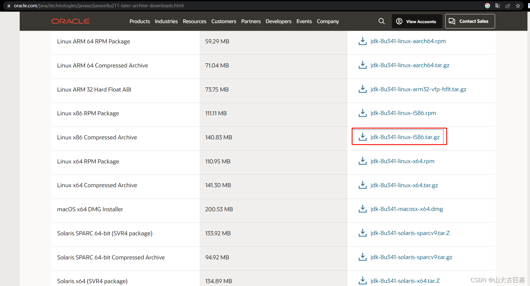Click the '133.92 MB' file size
The width and height of the screenshot is (530, 286).
tap(218, 233)
